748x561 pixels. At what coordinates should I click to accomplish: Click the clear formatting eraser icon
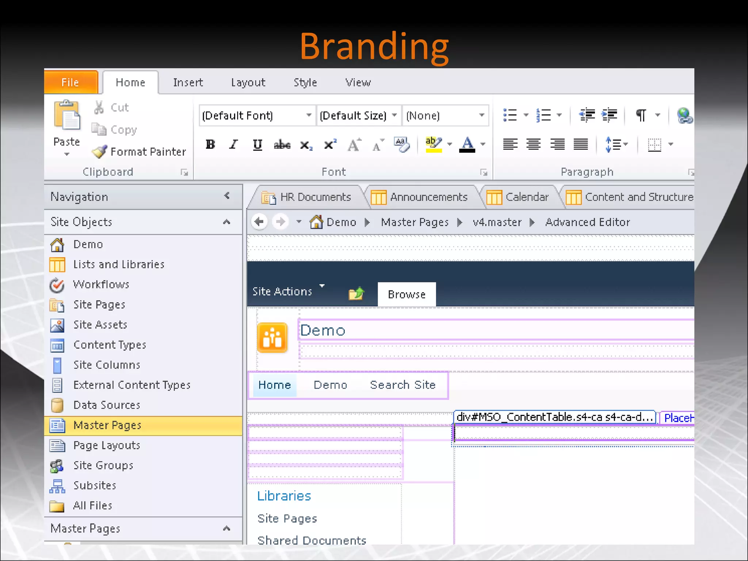click(402, 144)
